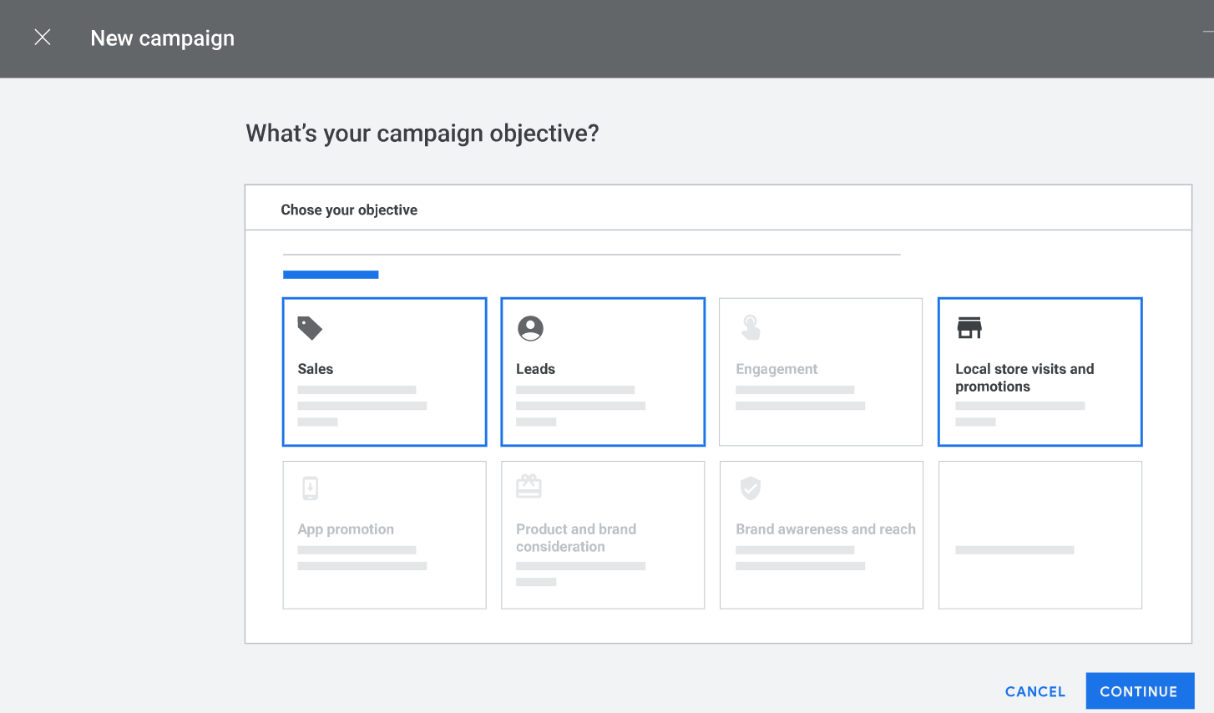Screen dimensions: 1214x713
Task: Click the Sales price tag icon
Action: 310,328
